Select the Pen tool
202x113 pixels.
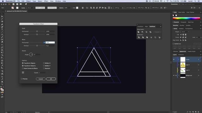[2, 24]
